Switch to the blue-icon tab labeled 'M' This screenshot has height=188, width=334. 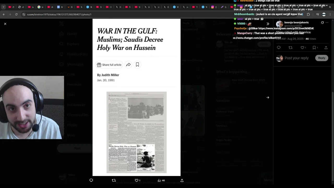click(x=60, y=7)
